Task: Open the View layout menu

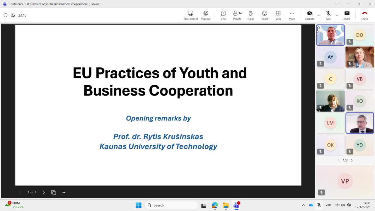Action: click(x=278, y=15)
